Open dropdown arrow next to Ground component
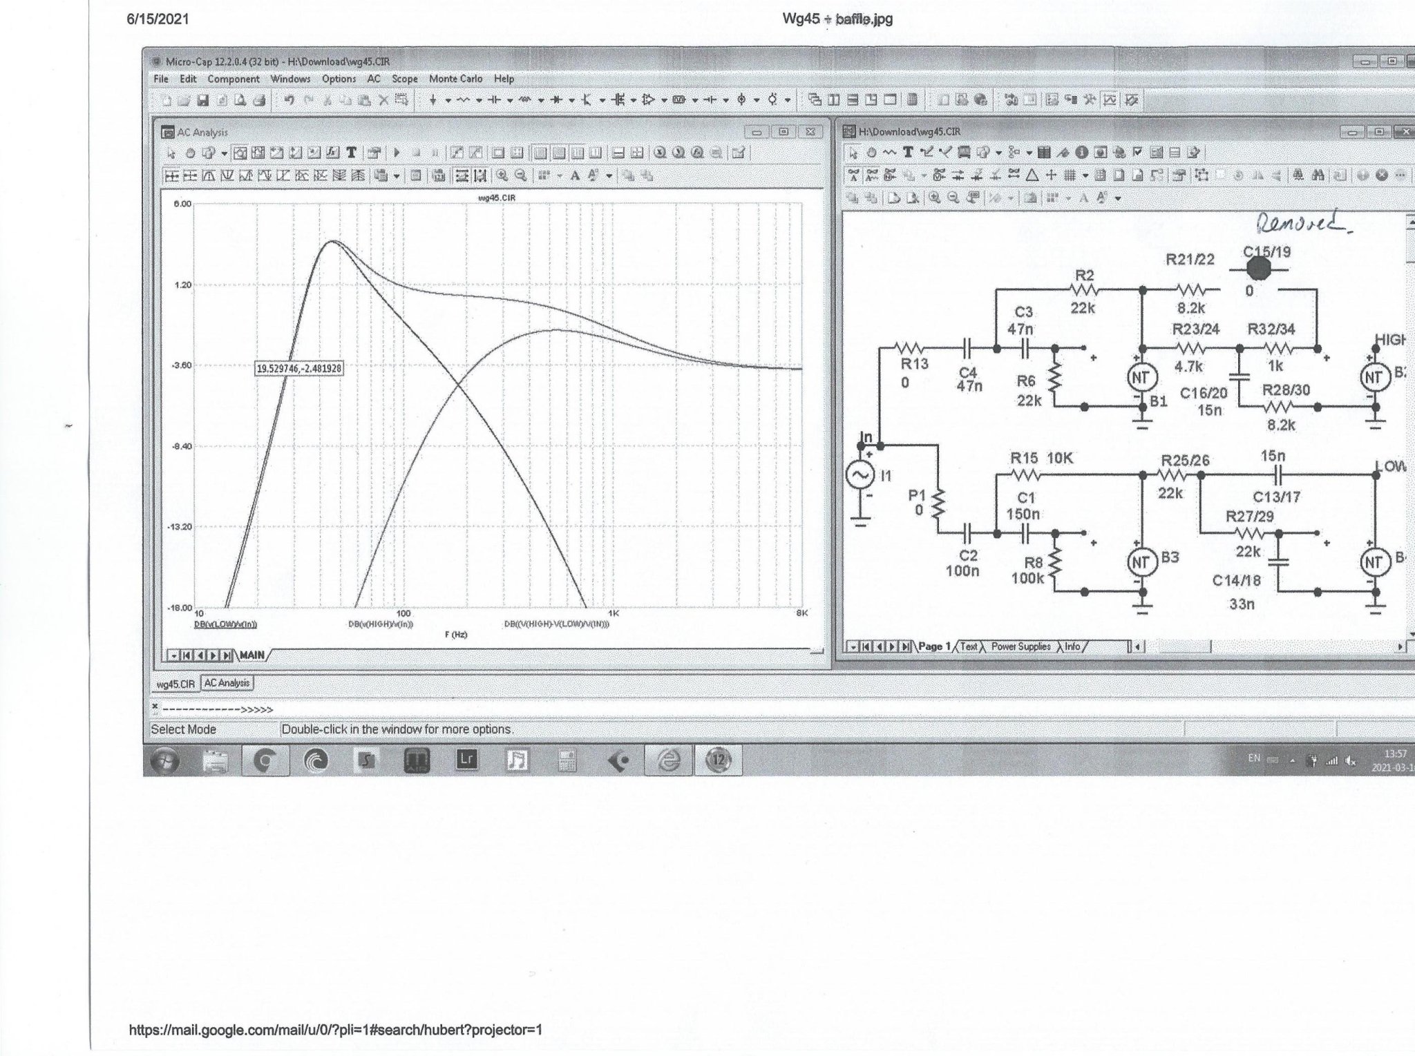This screenshot has width=1415, height=1056. (x=448, y=100)
